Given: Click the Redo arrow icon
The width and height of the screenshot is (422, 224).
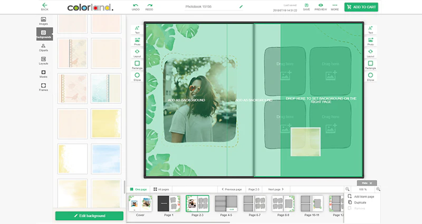Looking at the screenshot, I should click(x=149, y=7).
